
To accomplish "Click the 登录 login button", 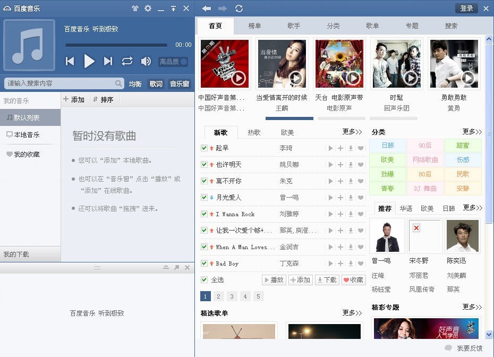I will click(x=466, y=8).
